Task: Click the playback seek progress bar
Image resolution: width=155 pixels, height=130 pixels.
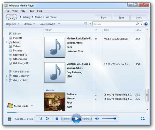Action: tap(76, 112)
